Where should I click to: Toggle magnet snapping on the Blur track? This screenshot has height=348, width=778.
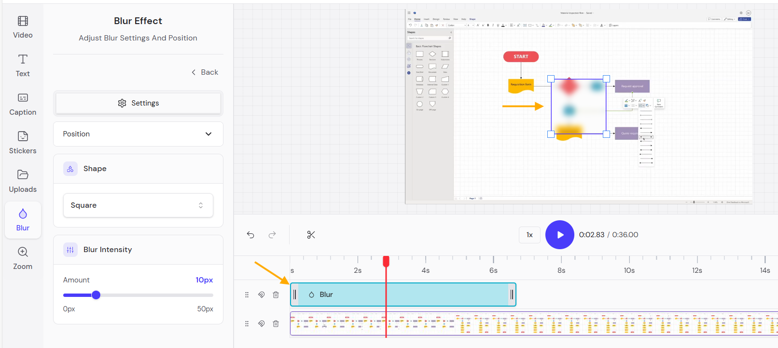tap(261, 294)
